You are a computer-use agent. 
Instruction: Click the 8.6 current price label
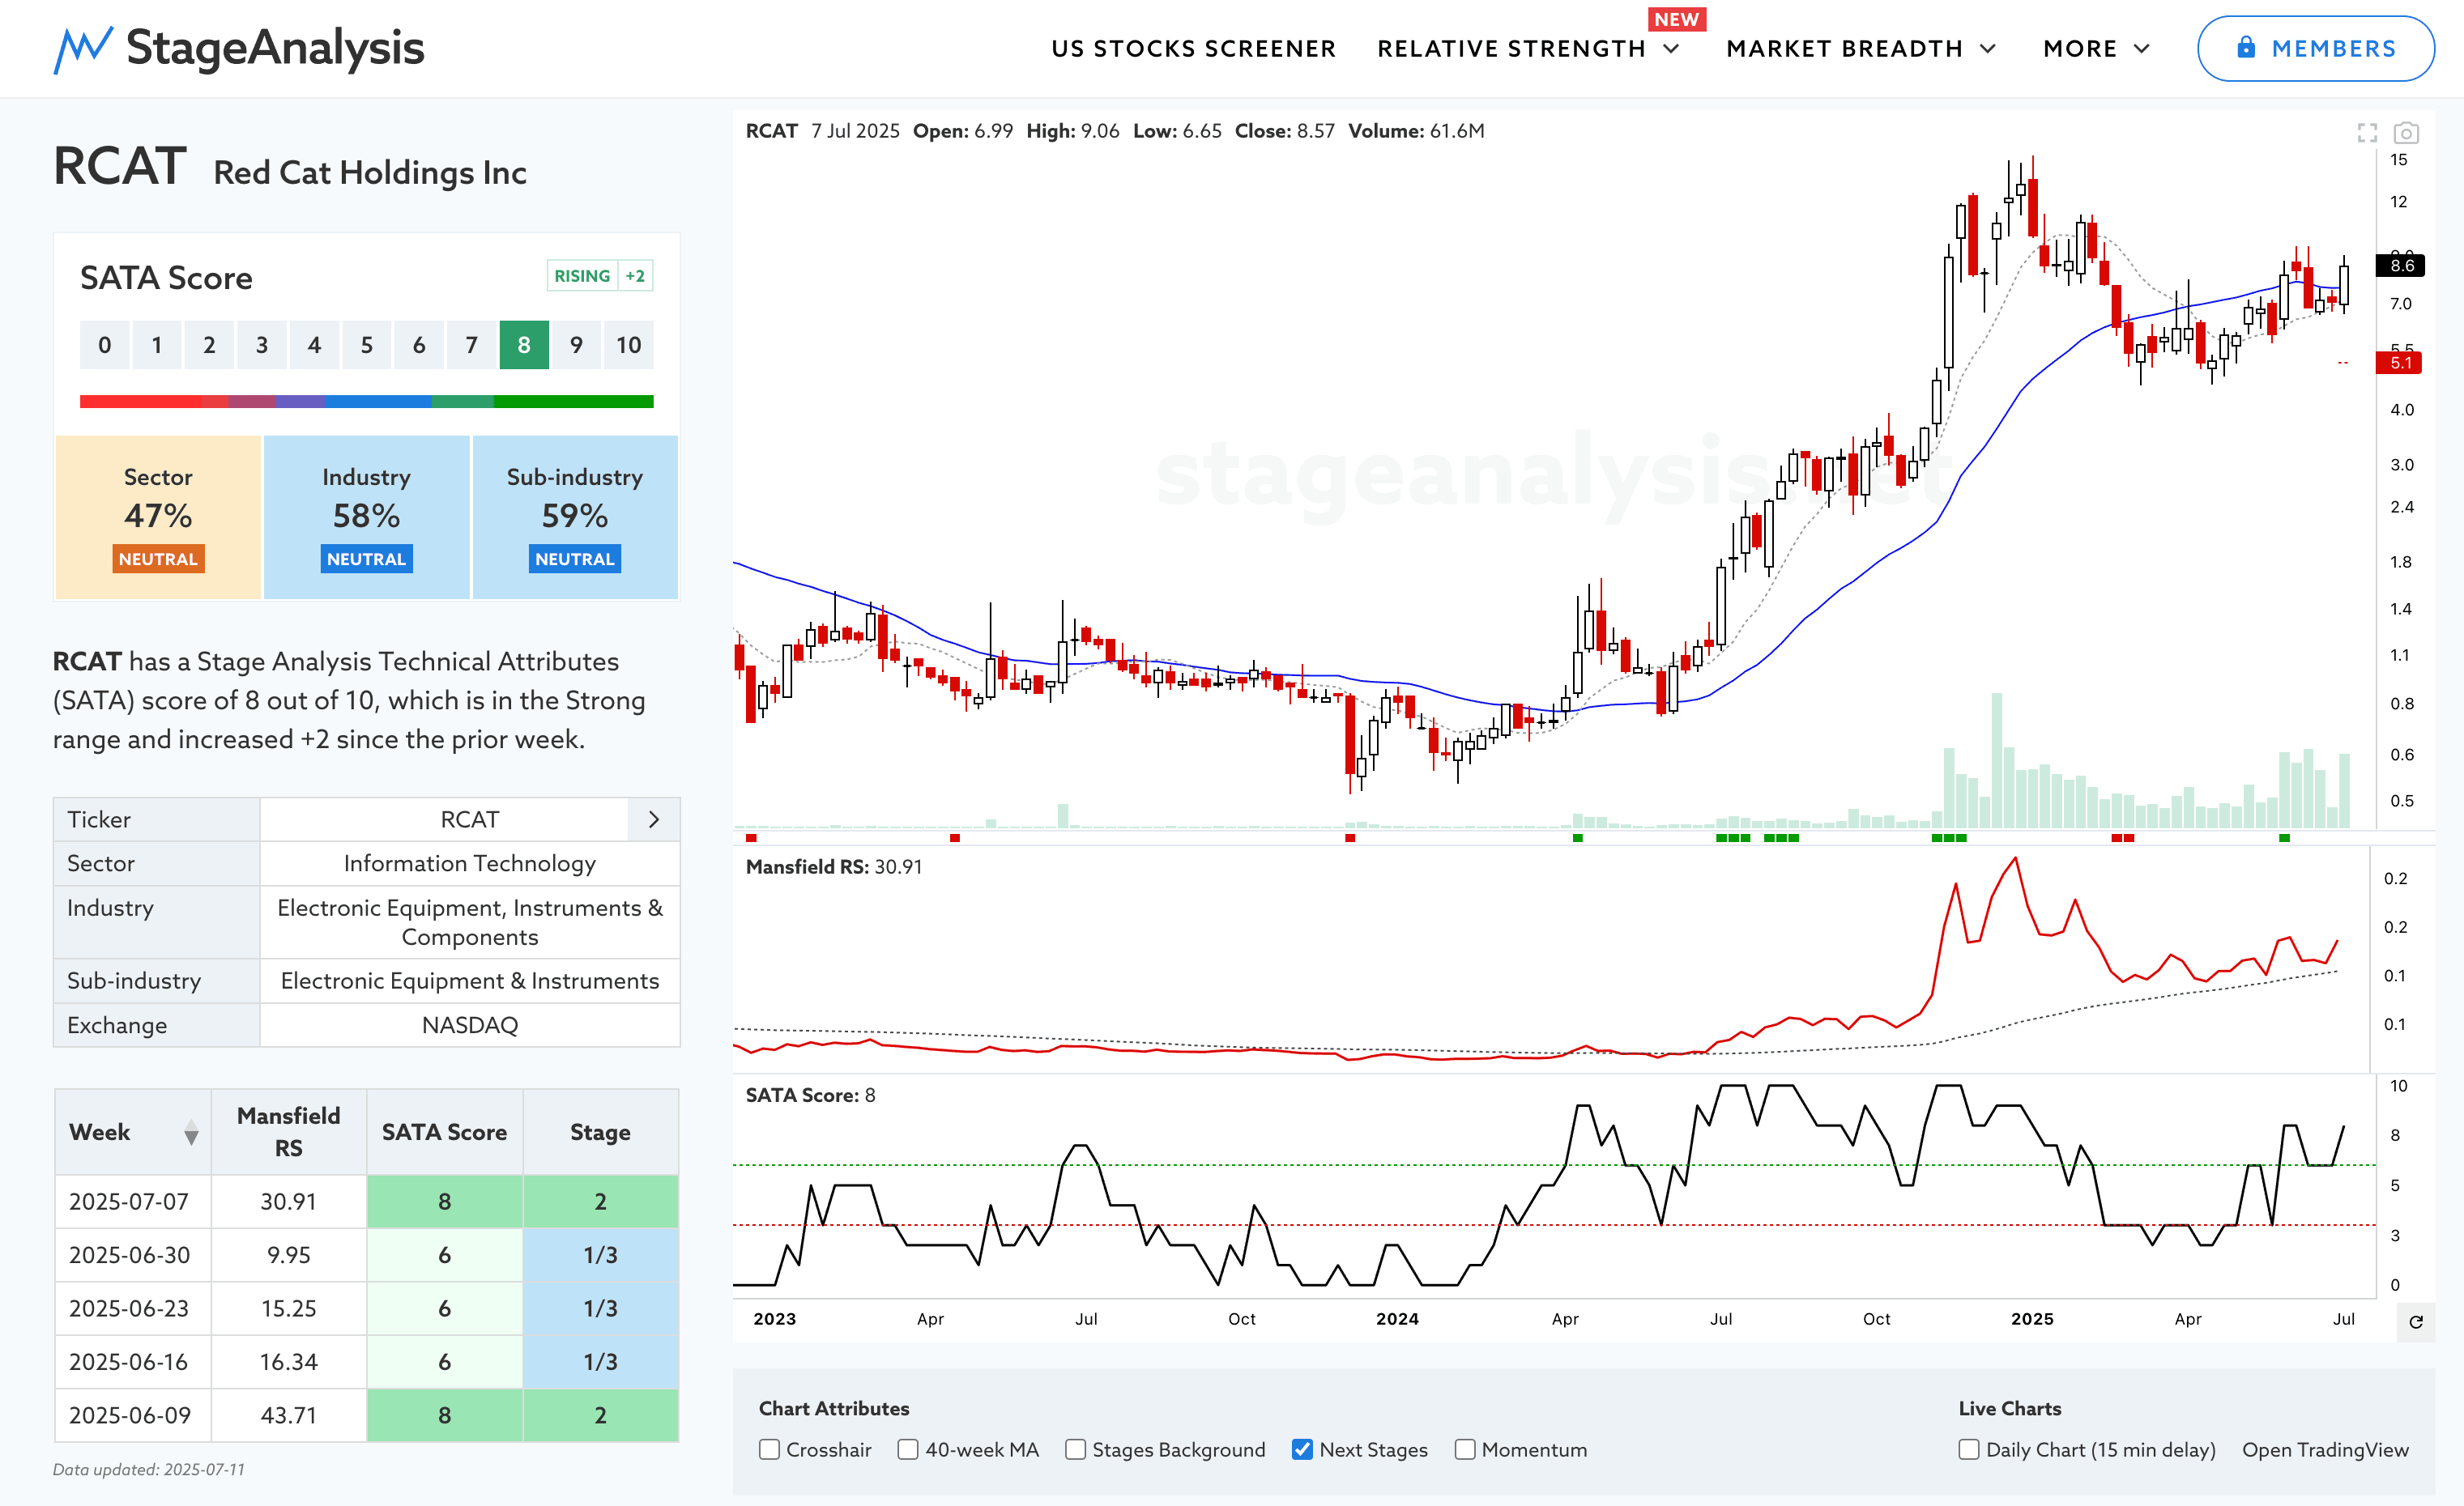2401,266
